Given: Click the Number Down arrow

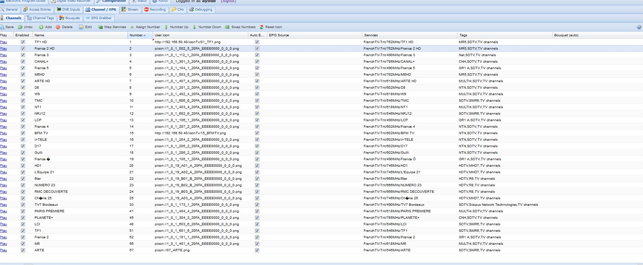Looking at the screenshot, I should click(194, 27).
